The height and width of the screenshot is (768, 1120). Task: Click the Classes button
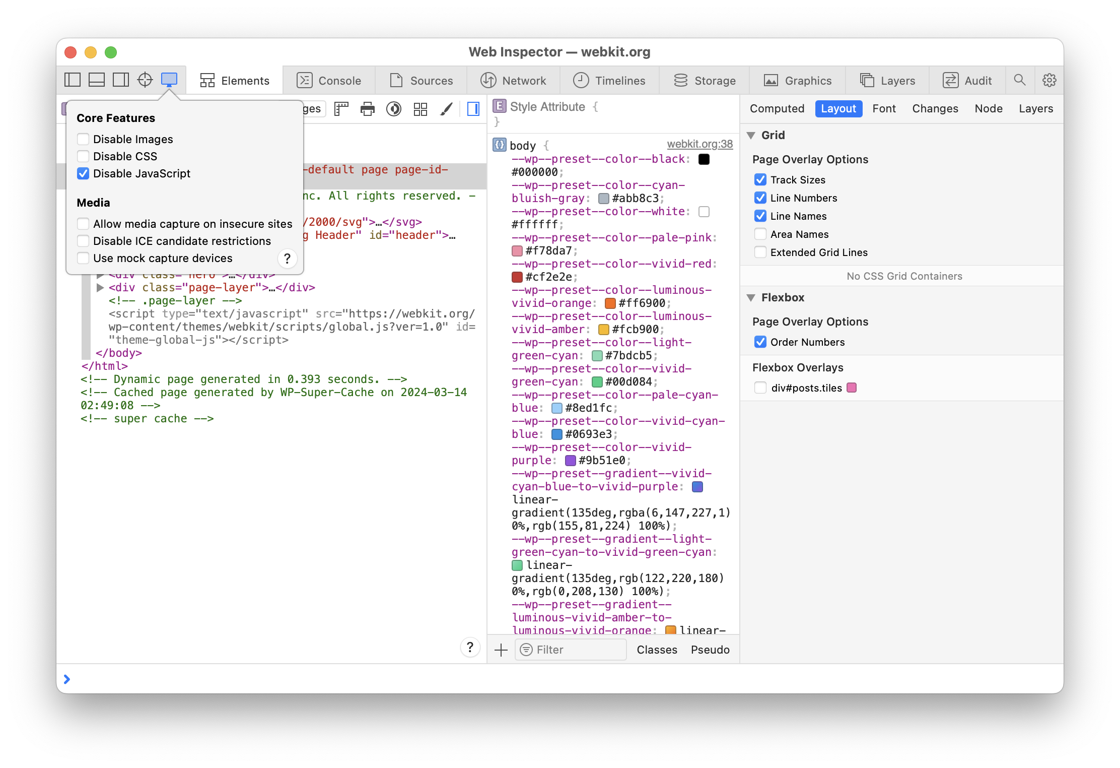click(x=657, y=650)
